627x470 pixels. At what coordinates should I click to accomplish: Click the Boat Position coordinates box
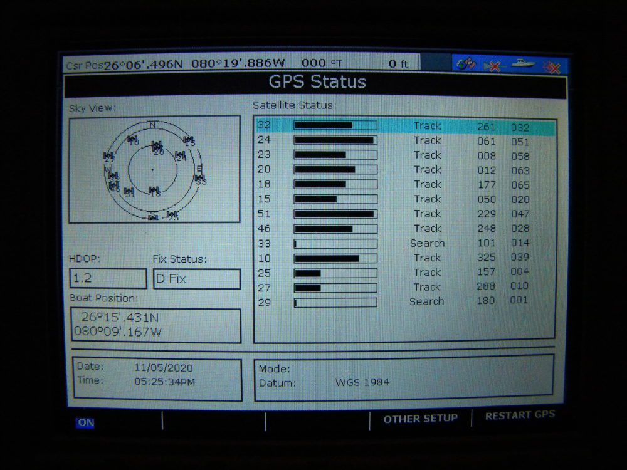coord(155,325)
